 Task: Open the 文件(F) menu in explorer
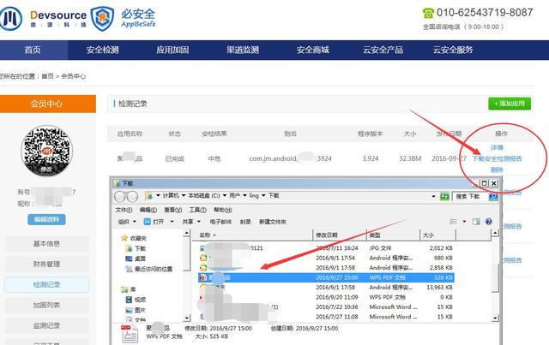tap(124, 209)
